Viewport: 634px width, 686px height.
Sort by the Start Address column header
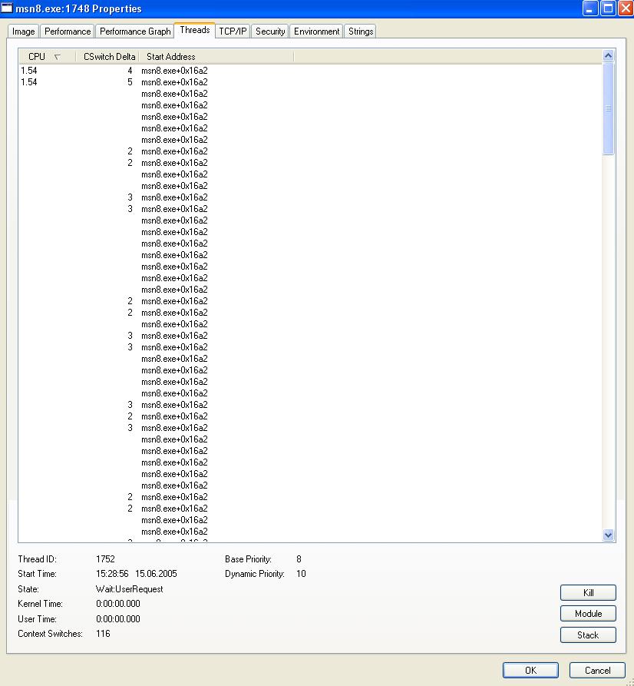(x=216, y=56)
